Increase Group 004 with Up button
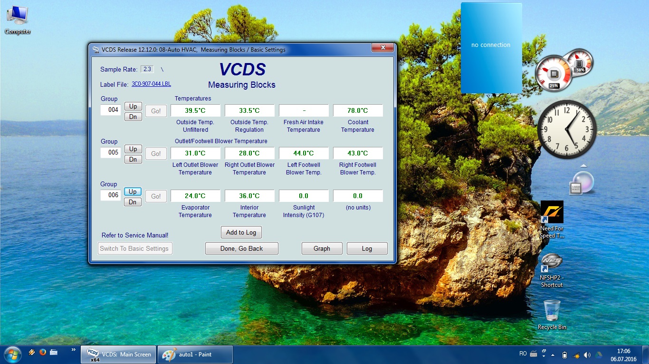 click(133, 106)
